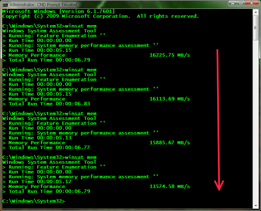The width and height of the screenshot is (261, 211).
Task: Click the '16225.75 MB/s' memory result
Action: tap(169, 55)
